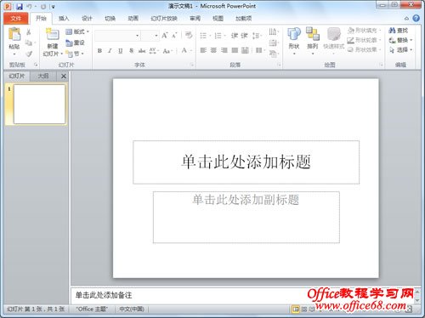Open the Change Case (Aa) dropdown
The width and height of the screenshot is (425, 318).
tap(167, 51)
